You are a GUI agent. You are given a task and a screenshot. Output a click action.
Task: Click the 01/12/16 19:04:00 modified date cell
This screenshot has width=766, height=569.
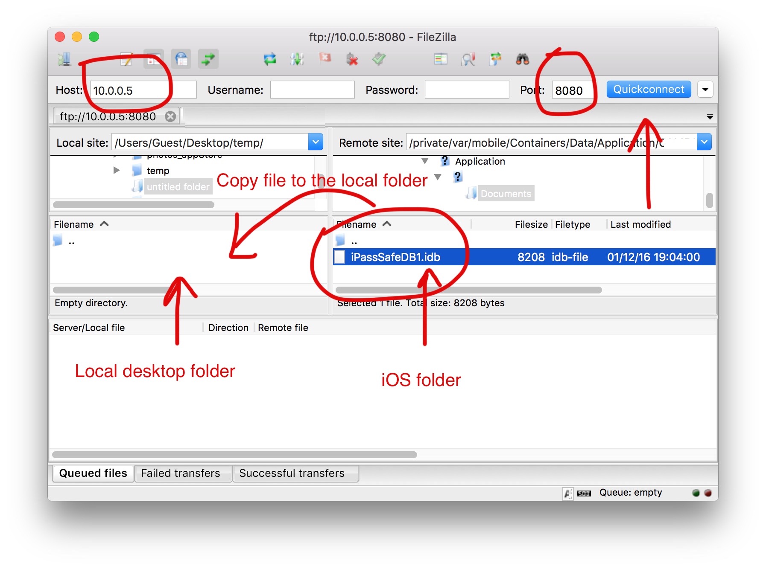(x=653, y=257)
